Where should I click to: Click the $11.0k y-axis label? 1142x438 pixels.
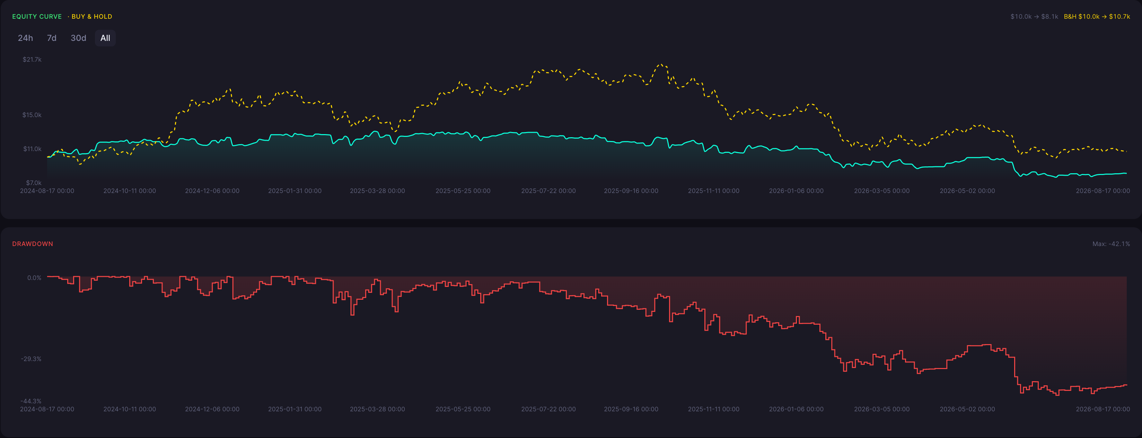point(32,149)
